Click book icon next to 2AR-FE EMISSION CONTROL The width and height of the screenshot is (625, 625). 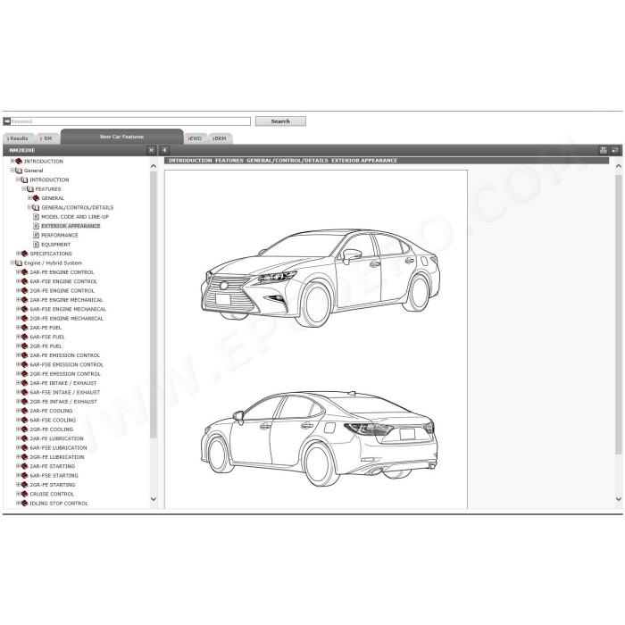(24, 355)
